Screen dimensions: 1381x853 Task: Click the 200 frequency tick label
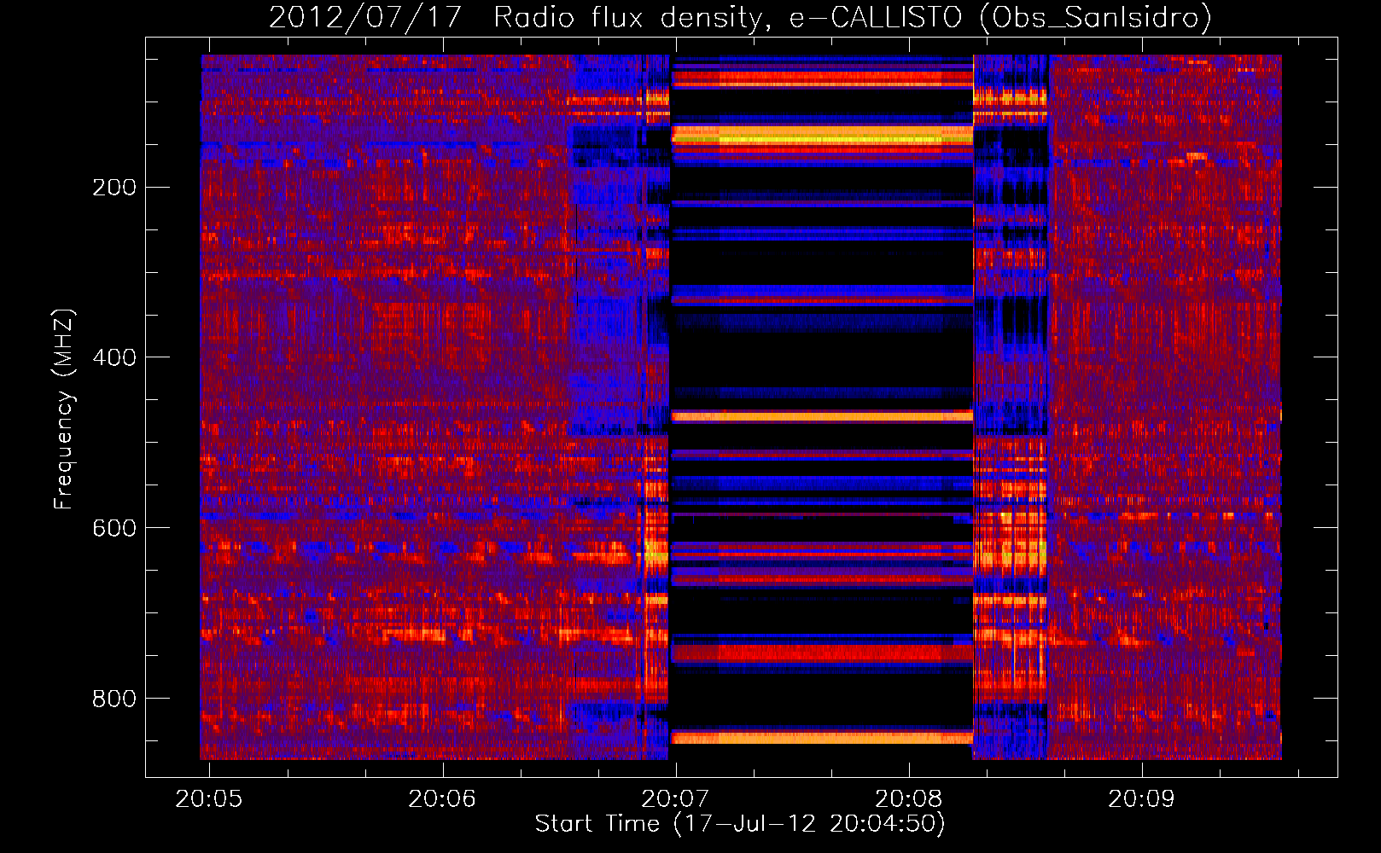tap(114, 188)
